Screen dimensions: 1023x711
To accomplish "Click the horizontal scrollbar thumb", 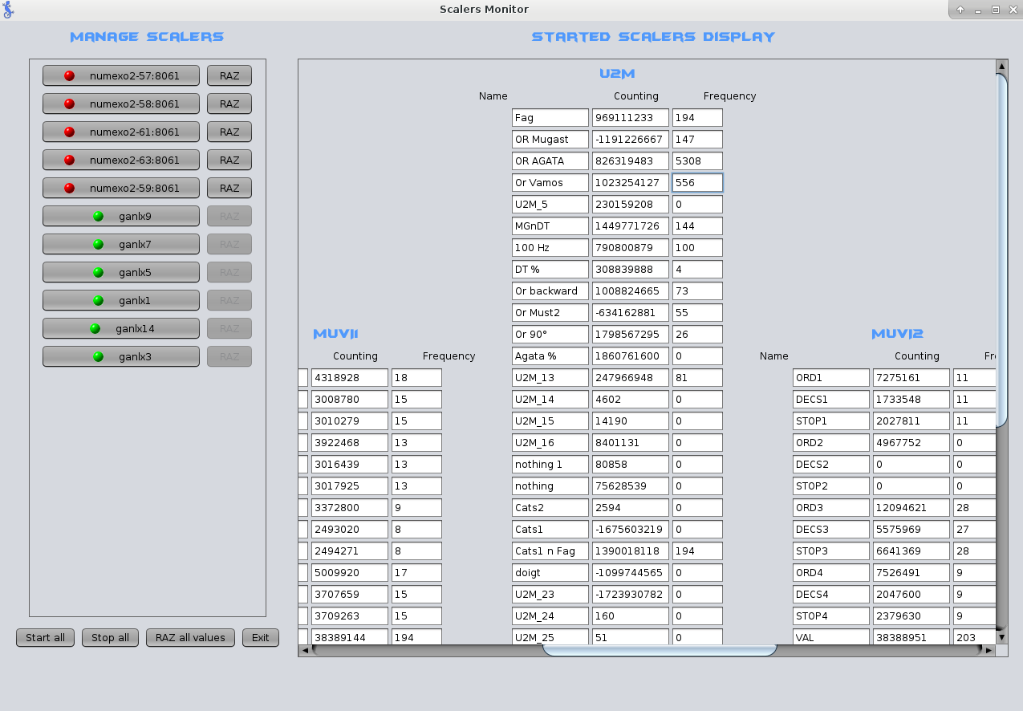I will pyautogui.click(x=660, y=650).
